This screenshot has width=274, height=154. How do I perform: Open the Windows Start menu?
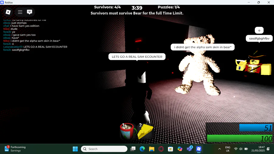click(75, 149)
